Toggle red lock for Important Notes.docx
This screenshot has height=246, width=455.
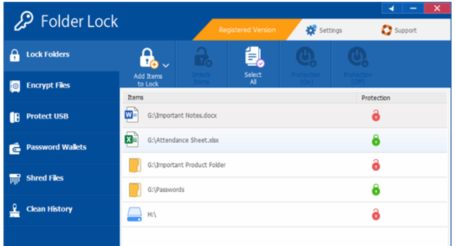coord(376,116)
